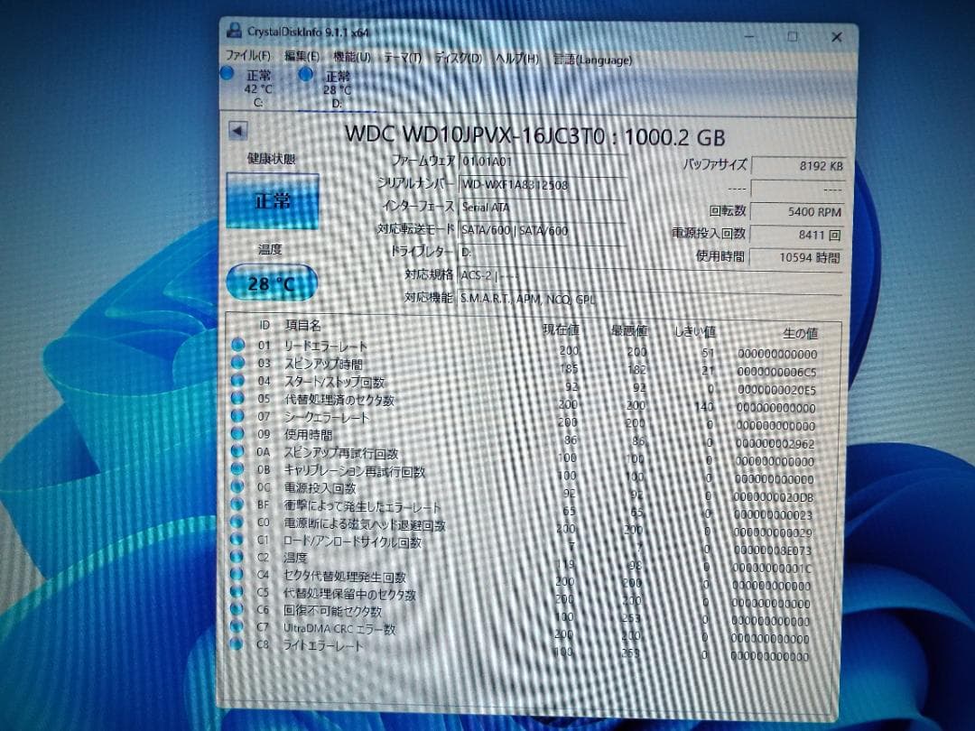975x731 pixels.
Task: Click the 28 °C temperature indicator
Action: click(270, 282)
